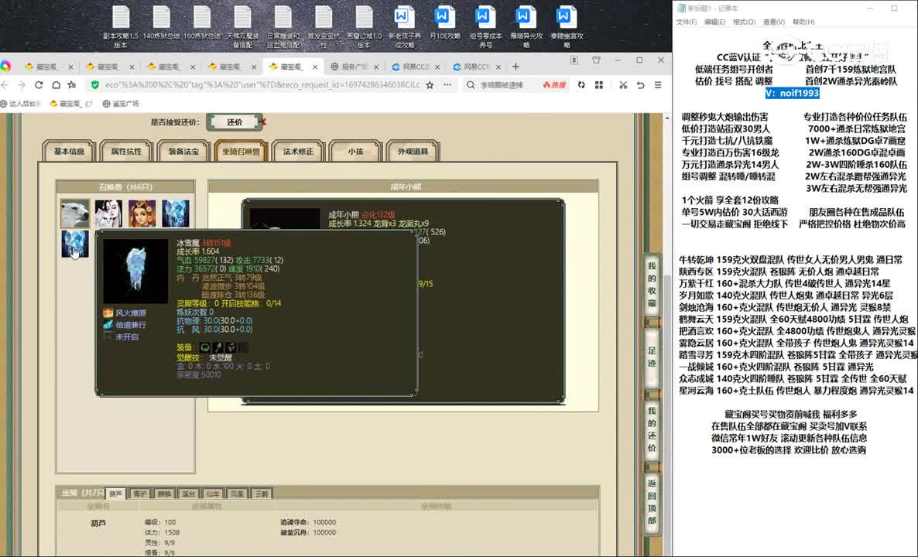918x557 pixels.
Task: Click the scissors screenshot icon in browser
Action: click(623, 85)
